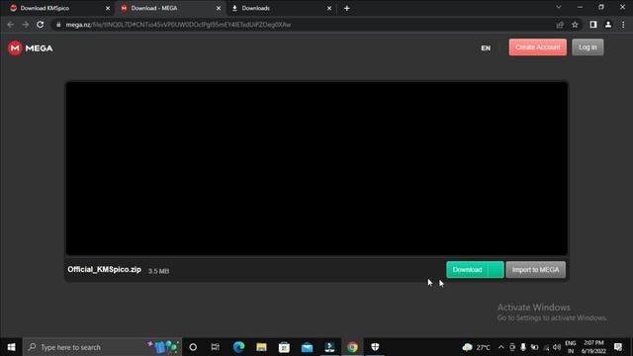Image resolution: width=633 pixels, height=356 pixels.
Task: Click the address bar URL
Action: click(178, 25)
